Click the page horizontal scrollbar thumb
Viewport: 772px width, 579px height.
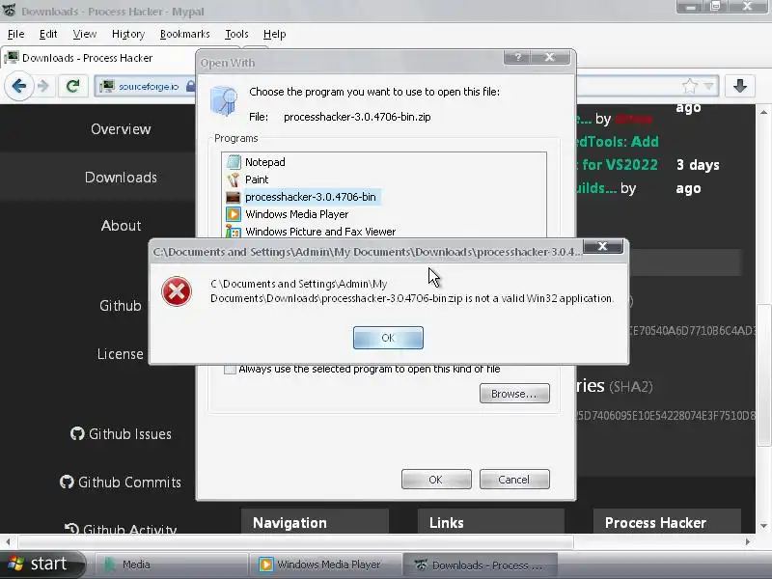[295, 542]
